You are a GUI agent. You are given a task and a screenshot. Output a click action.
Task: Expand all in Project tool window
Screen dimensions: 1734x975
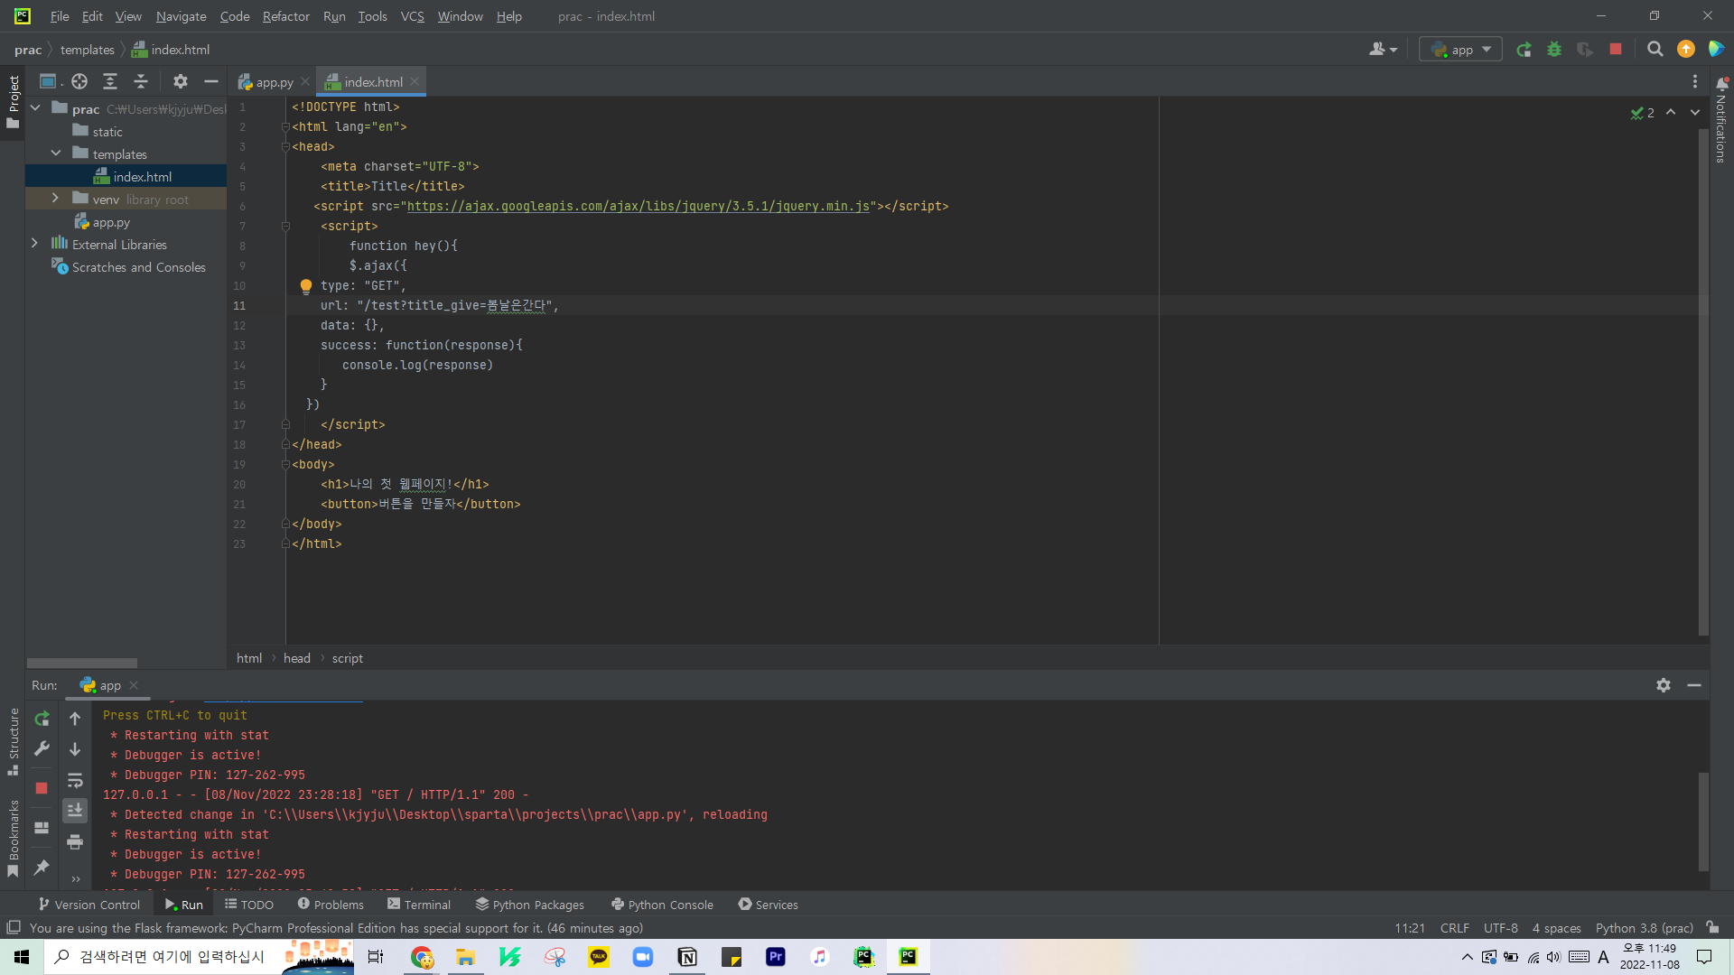[x=110, y=81]
